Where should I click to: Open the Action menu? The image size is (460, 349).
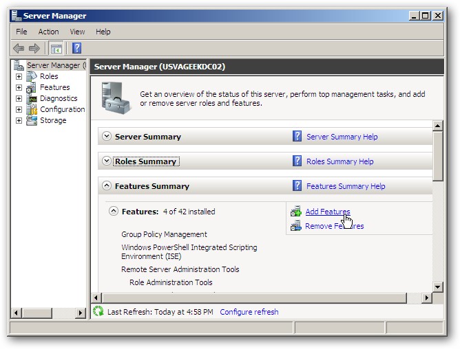48,32
